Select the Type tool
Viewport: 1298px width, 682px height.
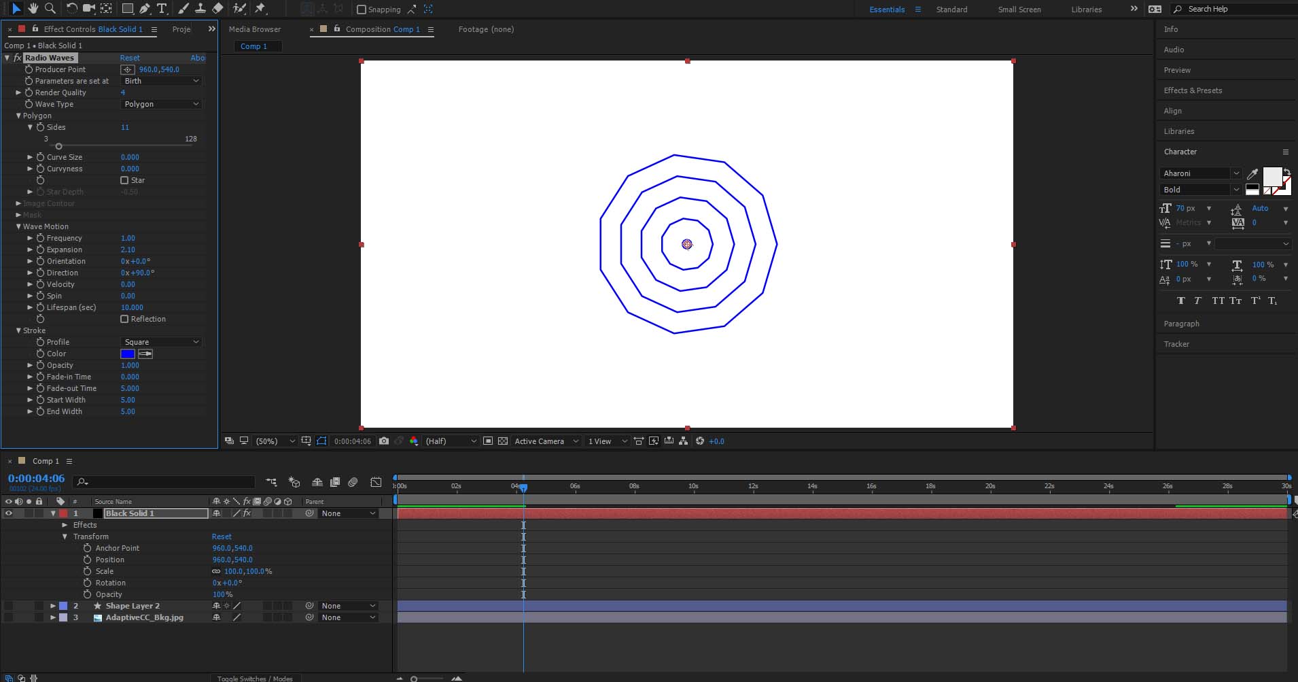[x=162, y=9]
